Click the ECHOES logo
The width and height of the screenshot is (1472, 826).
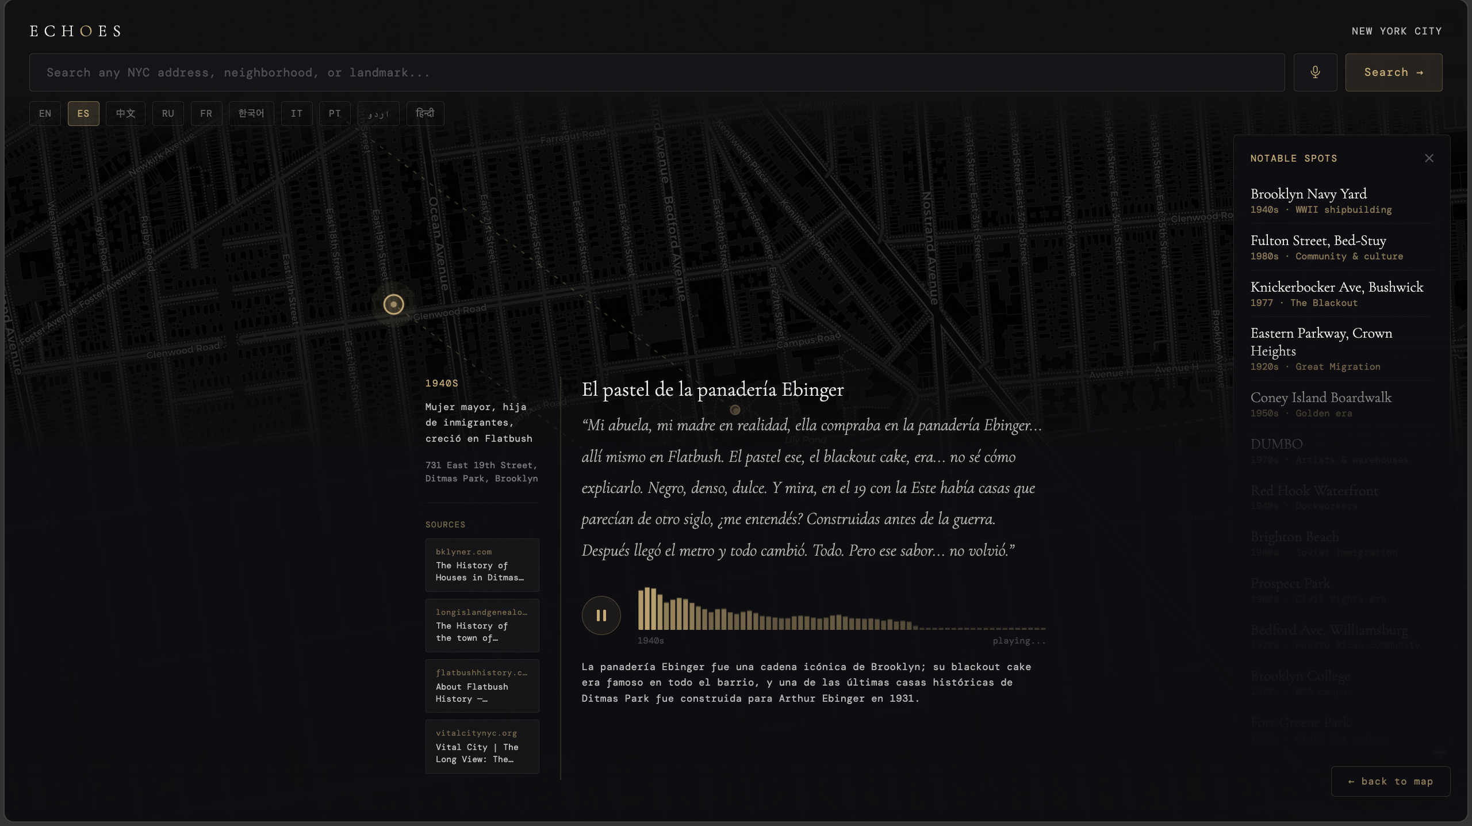tap(75, 31)
